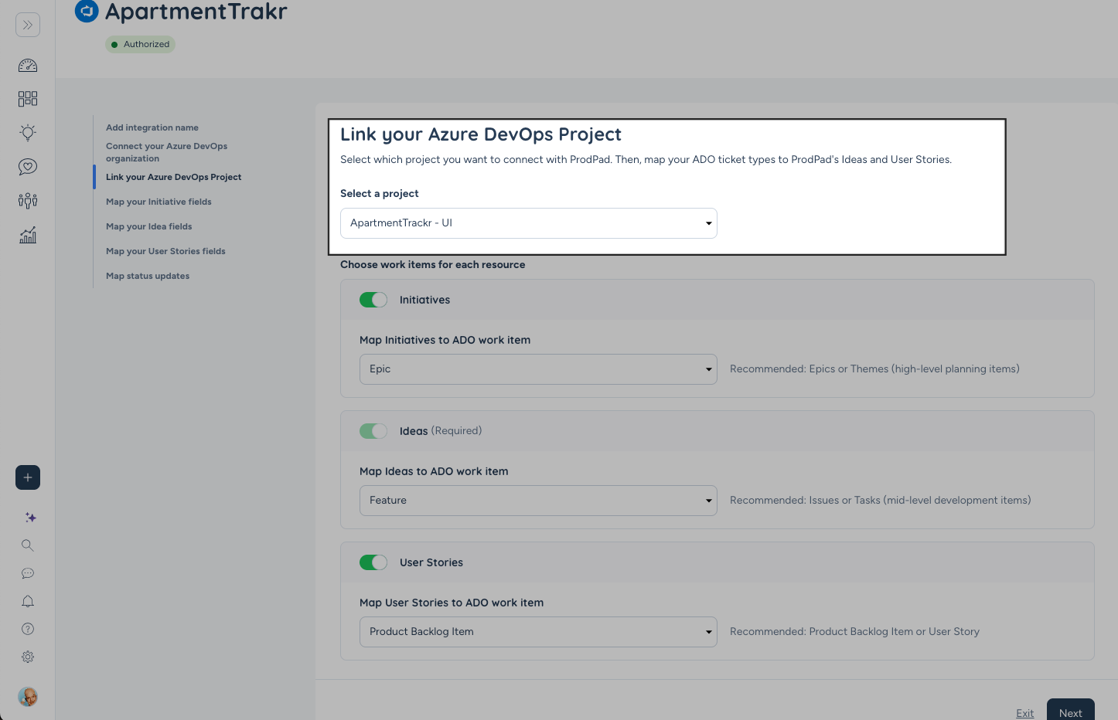Viewport: 1118px width, 720px height.
Task: Select Link your Azure DevOps Project step
Action: pos(174,177)
